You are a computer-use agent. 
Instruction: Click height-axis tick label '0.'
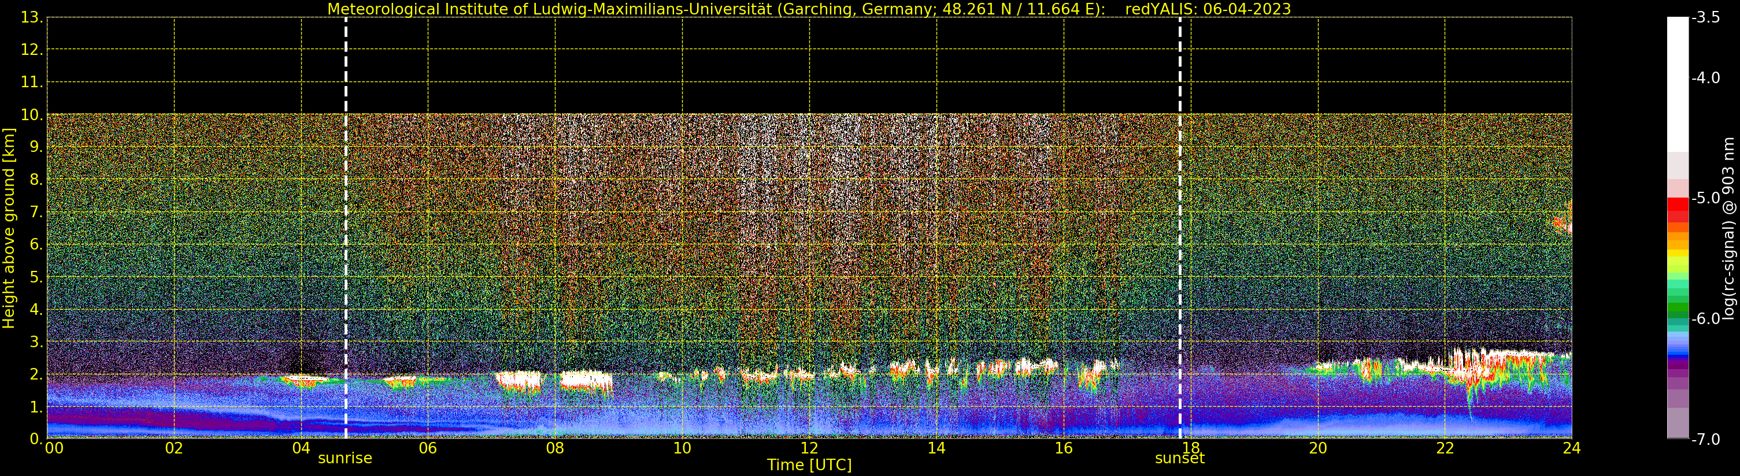36,439
